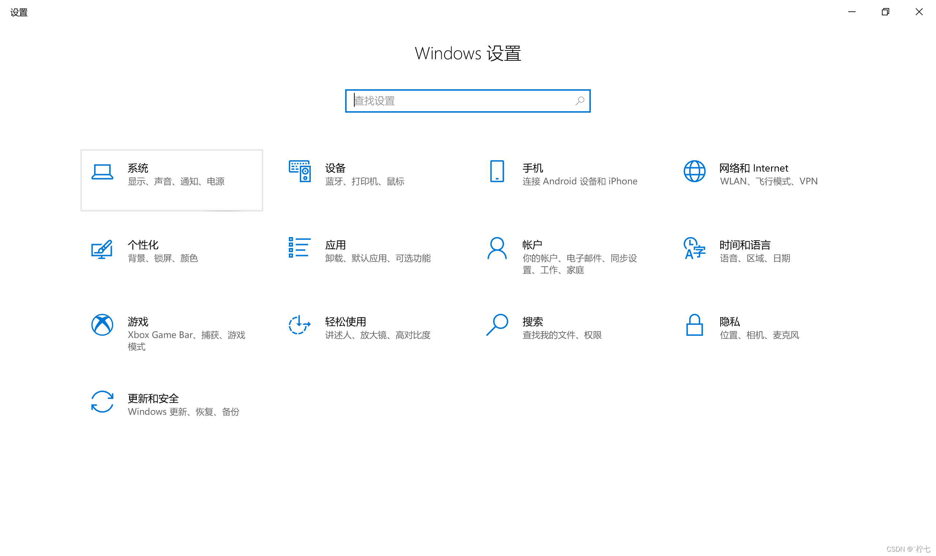
Task: Open Devices via the keyboard-speaker icon
Action: click(299, 171)
